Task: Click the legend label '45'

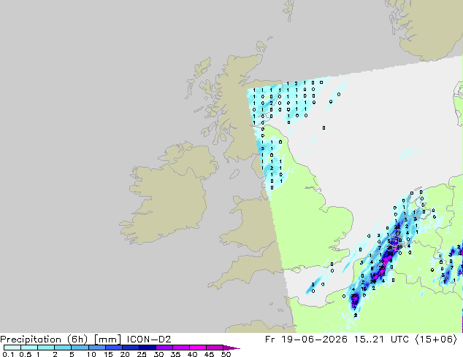Action: click(x=209, y=354)
